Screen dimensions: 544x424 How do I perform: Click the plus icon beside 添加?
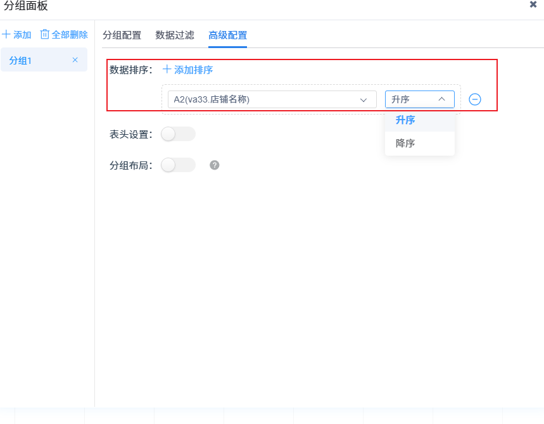click(x=6, y=35)
